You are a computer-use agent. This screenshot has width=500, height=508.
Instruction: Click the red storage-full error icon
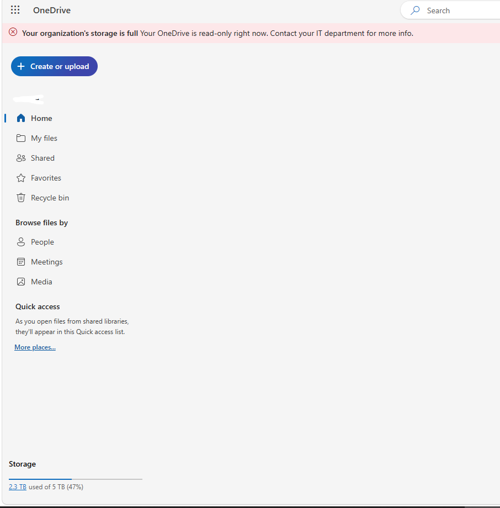13,32
